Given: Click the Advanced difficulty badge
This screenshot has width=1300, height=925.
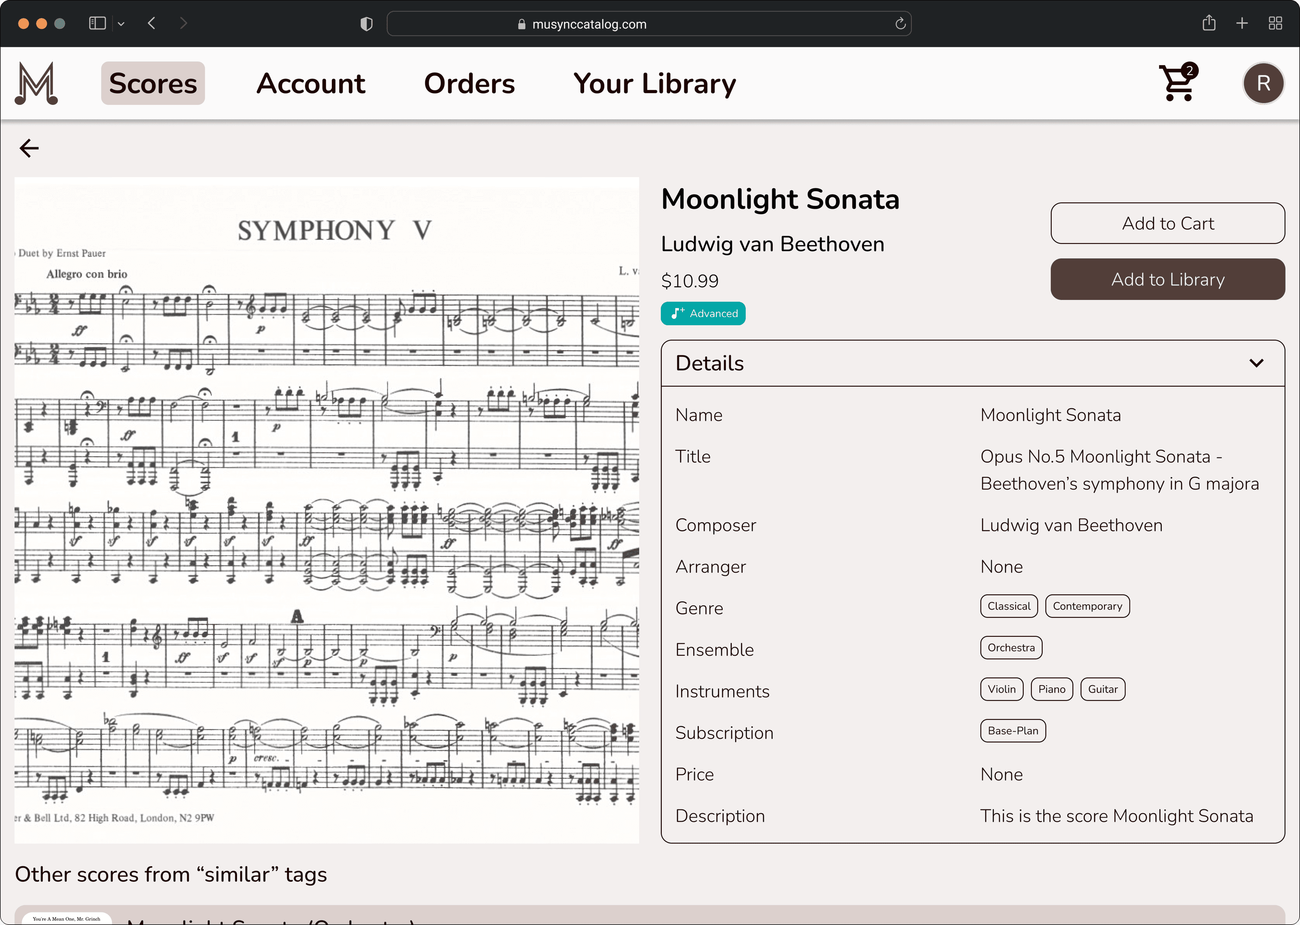Looking at the screenshot, I should (703, 313).
